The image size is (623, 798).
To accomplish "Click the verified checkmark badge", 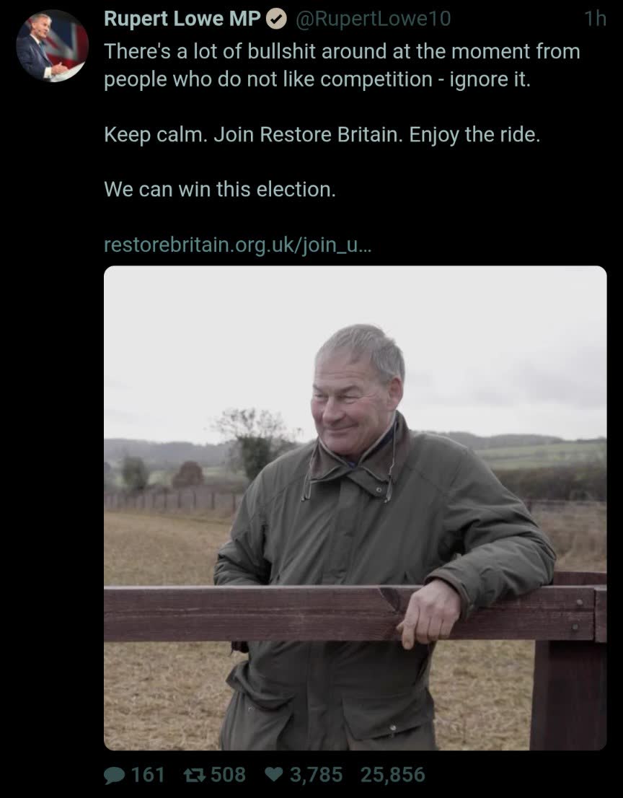I will [277, 19].
